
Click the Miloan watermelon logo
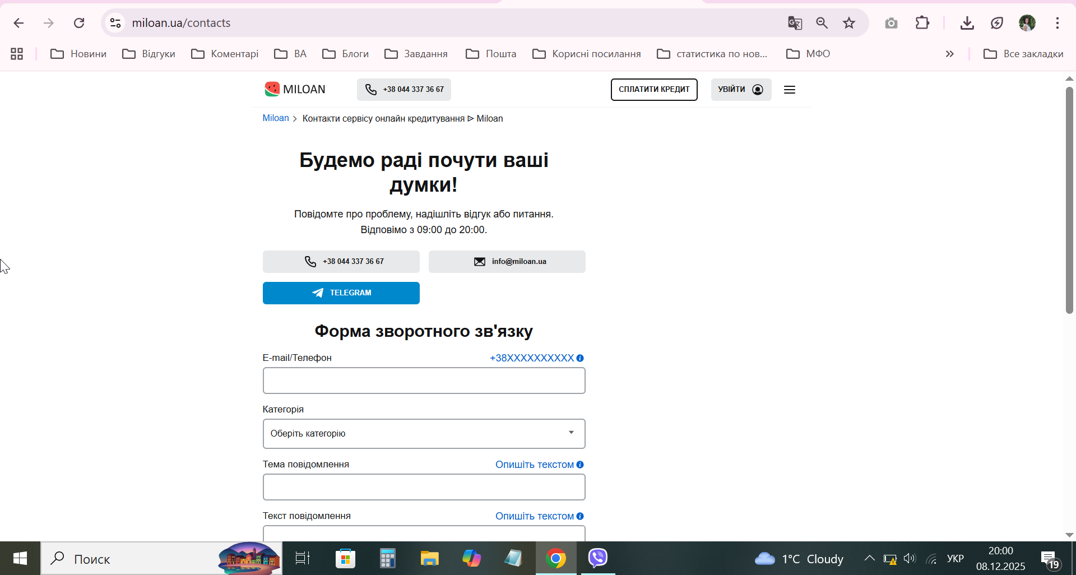(x=295, y=89)
